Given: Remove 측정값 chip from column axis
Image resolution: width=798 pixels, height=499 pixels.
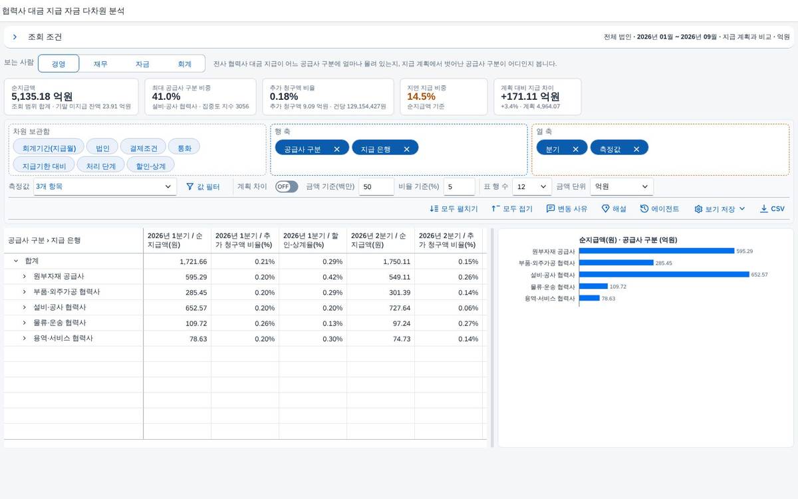Looking at the screenshot, I should (x=636, y=150).
